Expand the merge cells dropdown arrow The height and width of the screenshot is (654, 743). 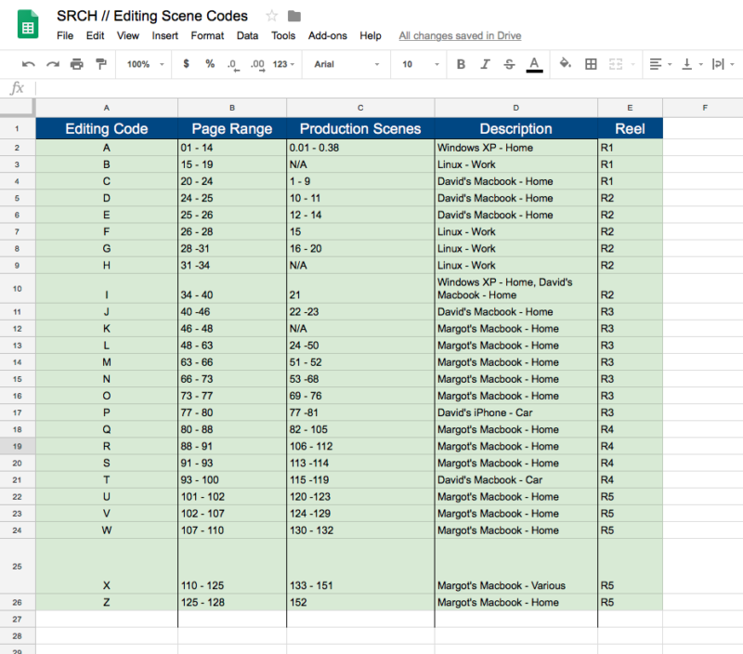point(632,64)
